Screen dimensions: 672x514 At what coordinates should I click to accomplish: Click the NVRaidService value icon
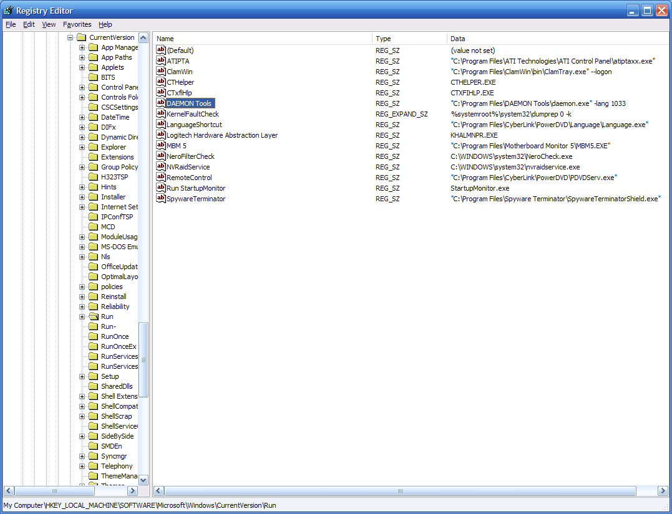[161, 167]
